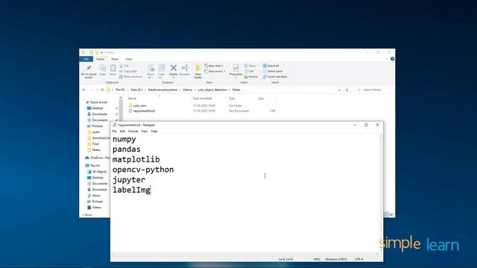
Task: Click the Refresh button beside address bar
Action: pyautogui.click(x=347, y=90)
